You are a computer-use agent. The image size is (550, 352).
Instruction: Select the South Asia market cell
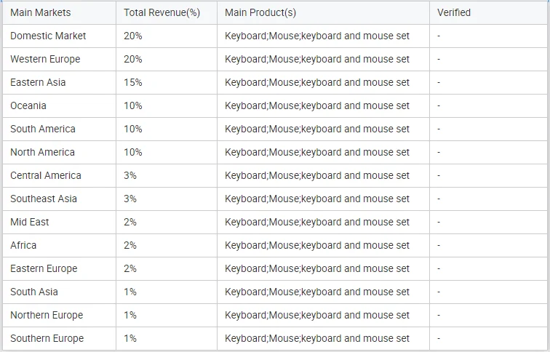point(34,292)
